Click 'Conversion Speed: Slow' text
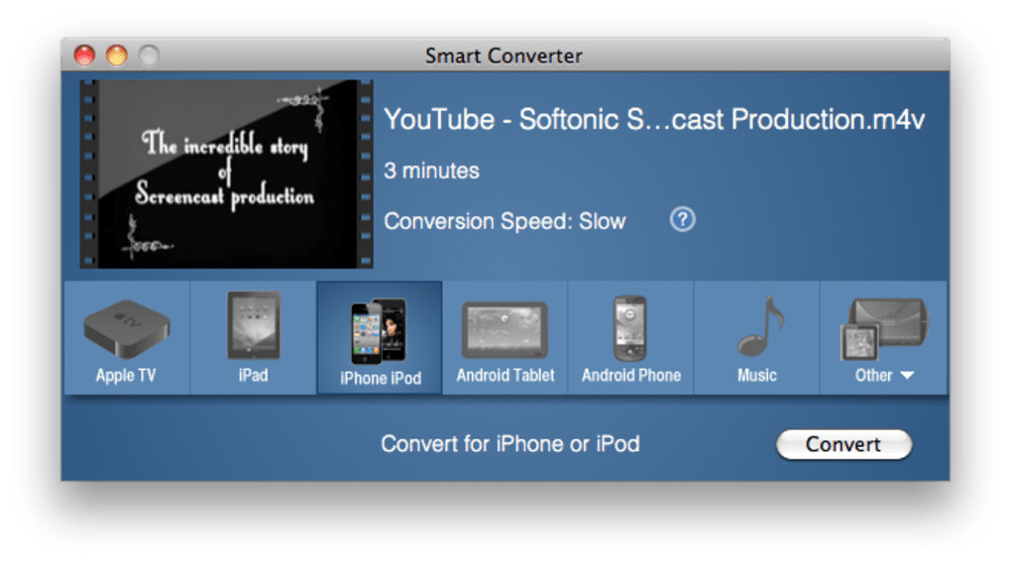This screenshot has height=565, width=1011. click(x=505, y=221)
